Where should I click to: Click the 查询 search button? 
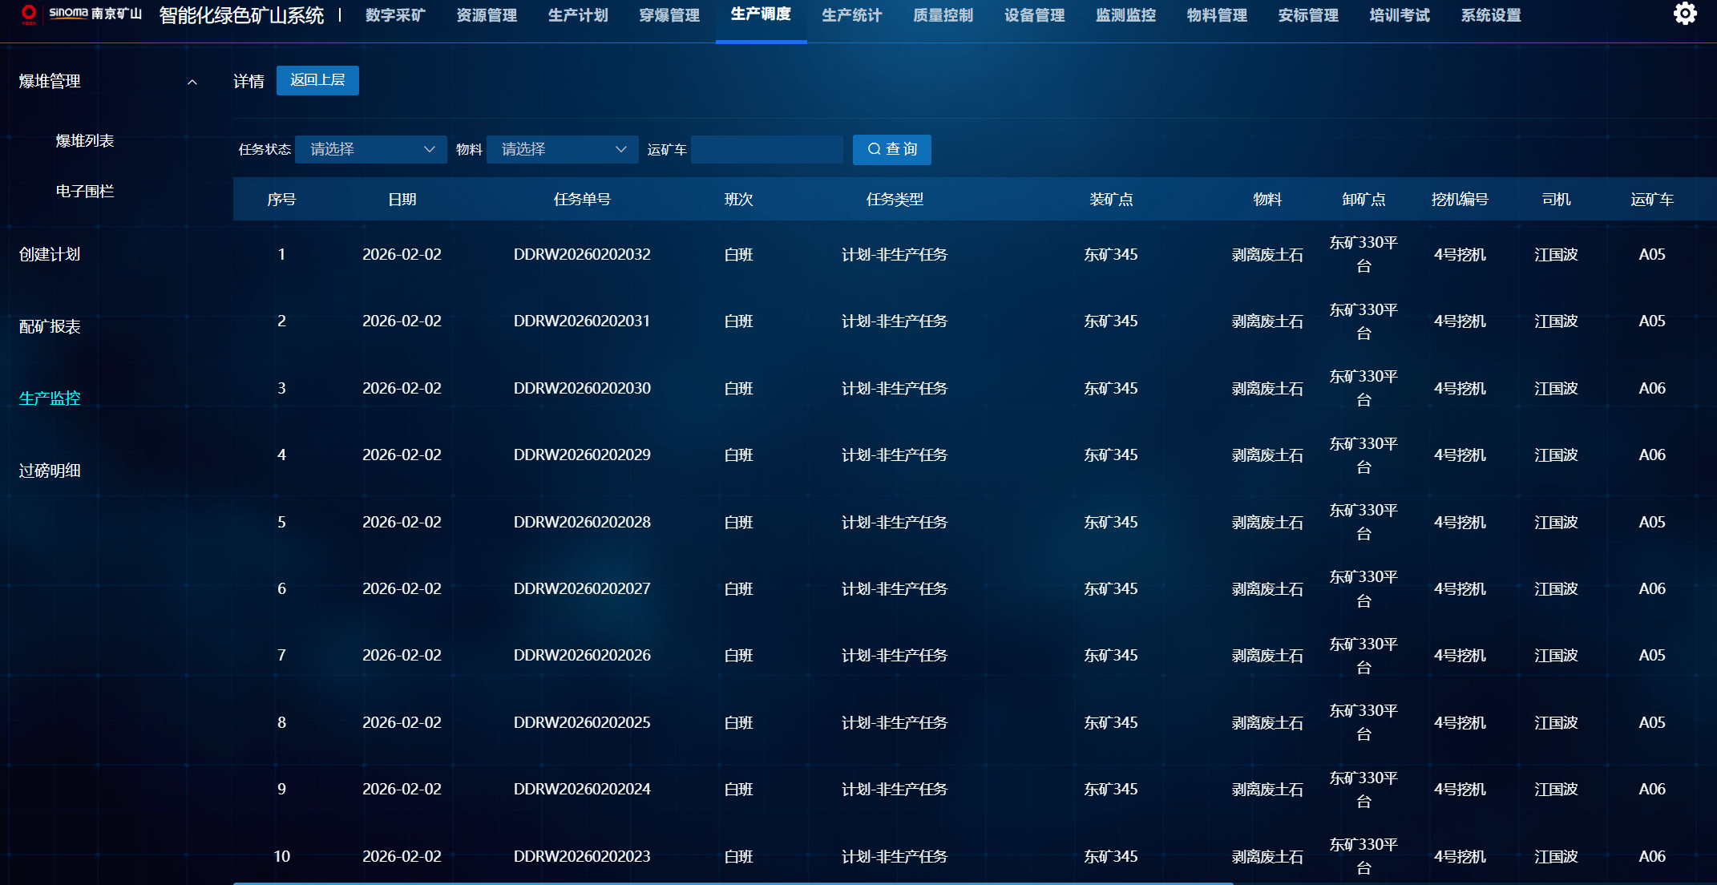892,149
